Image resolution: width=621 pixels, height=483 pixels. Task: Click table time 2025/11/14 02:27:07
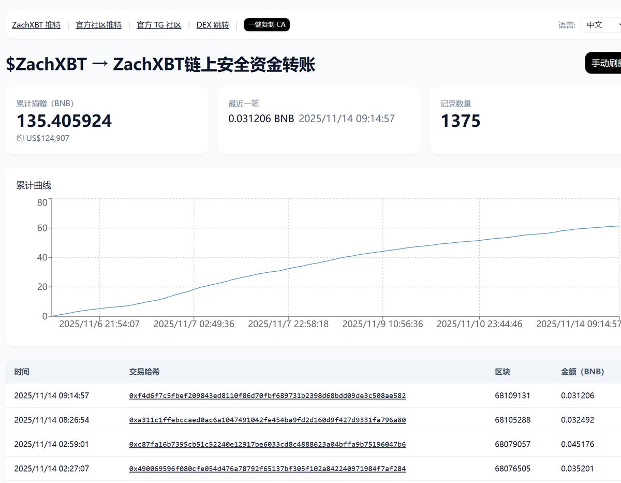tap(52, 469)
